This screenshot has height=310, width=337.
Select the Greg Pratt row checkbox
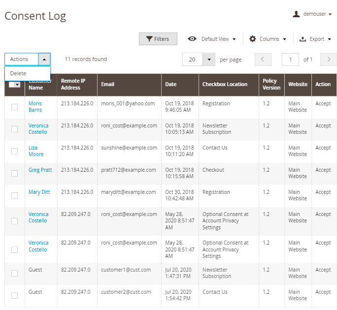(15, 173)
